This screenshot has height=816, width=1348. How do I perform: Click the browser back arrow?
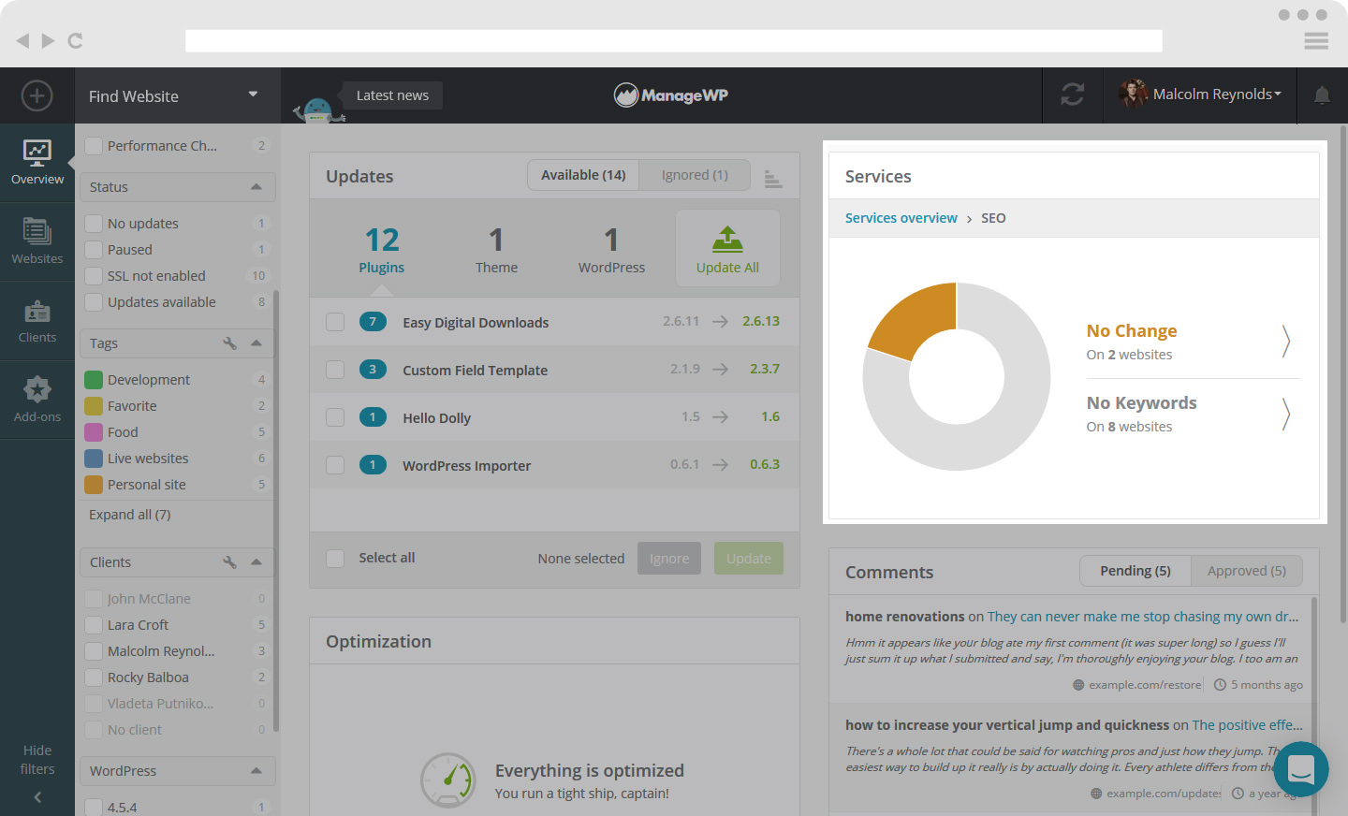[x=22, y=40]
